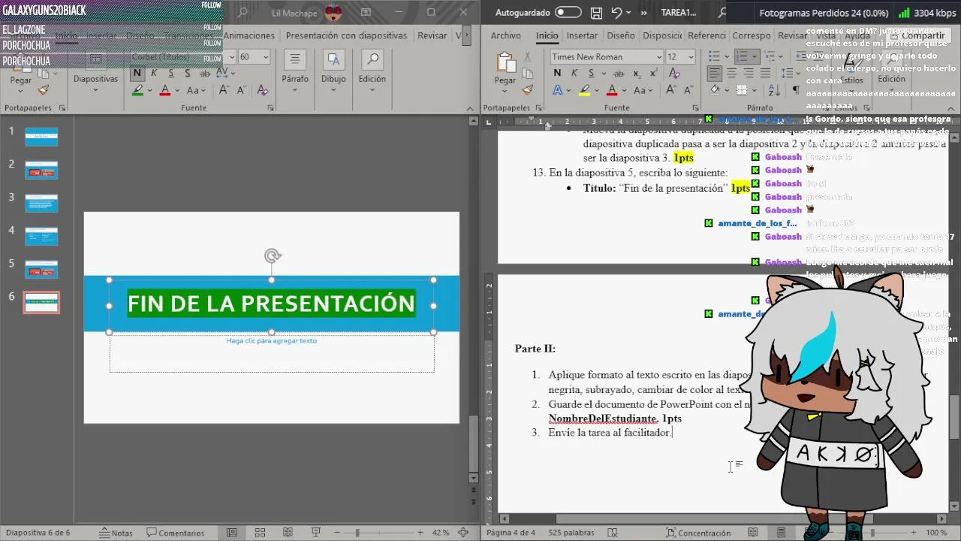Image resolution: width=961 pixels, height=541 pixels.
Task: Open the Párrafo group in PowerPoint
Action: pyautogui.click(x=295, y=72)
